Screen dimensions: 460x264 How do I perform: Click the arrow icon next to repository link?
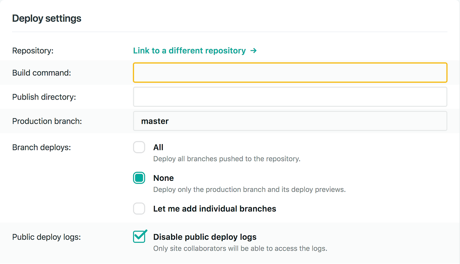(x=253, y=50)
